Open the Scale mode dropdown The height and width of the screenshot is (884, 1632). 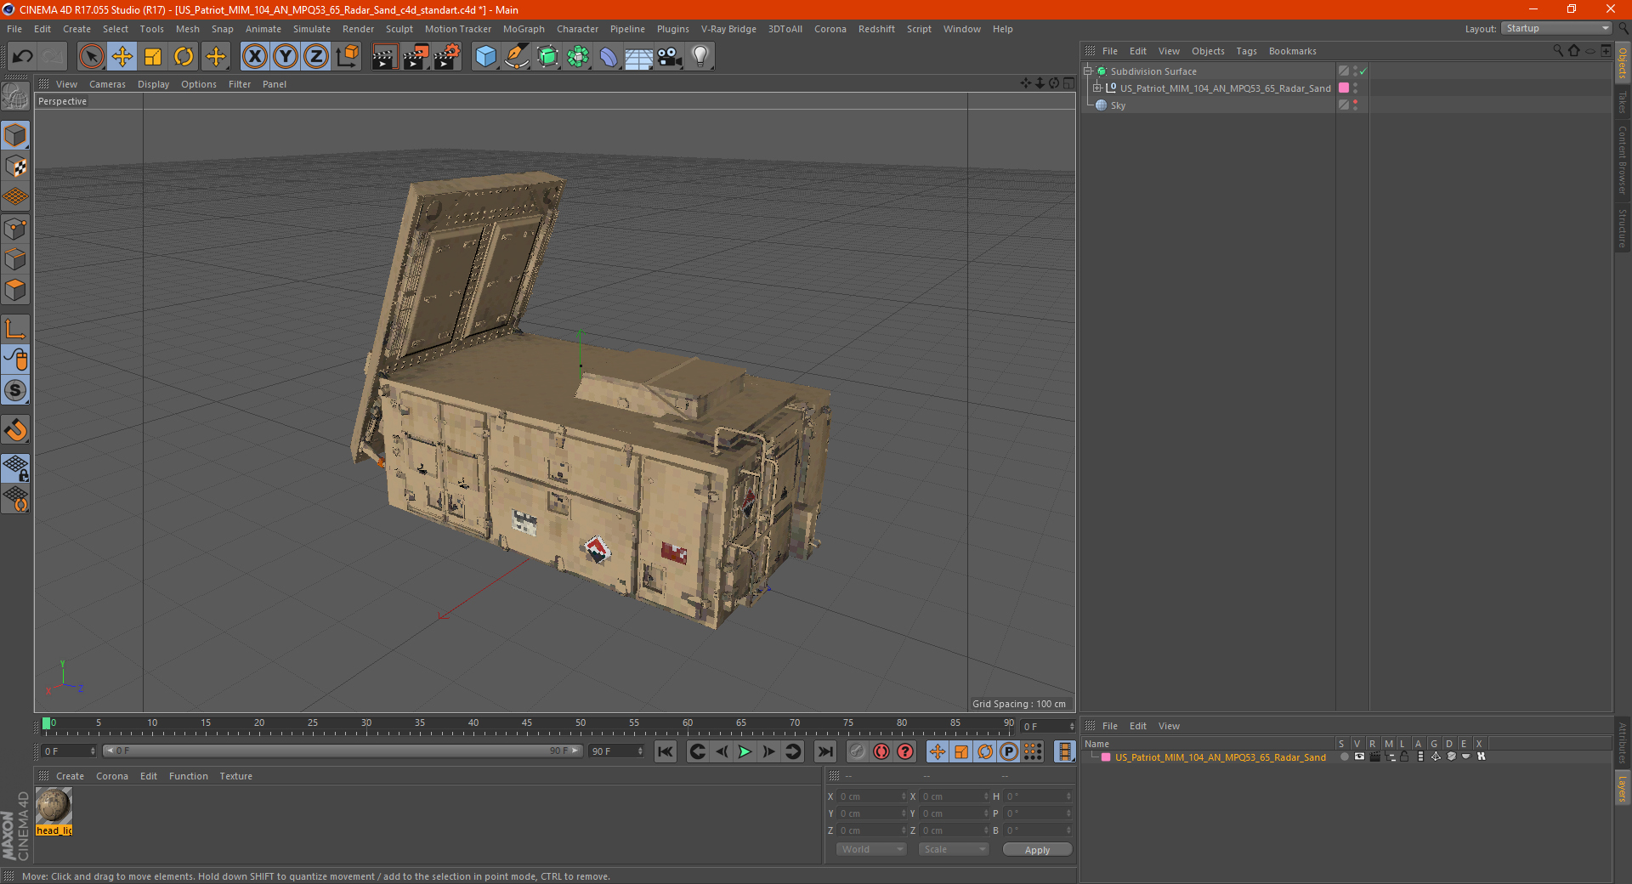954,849
